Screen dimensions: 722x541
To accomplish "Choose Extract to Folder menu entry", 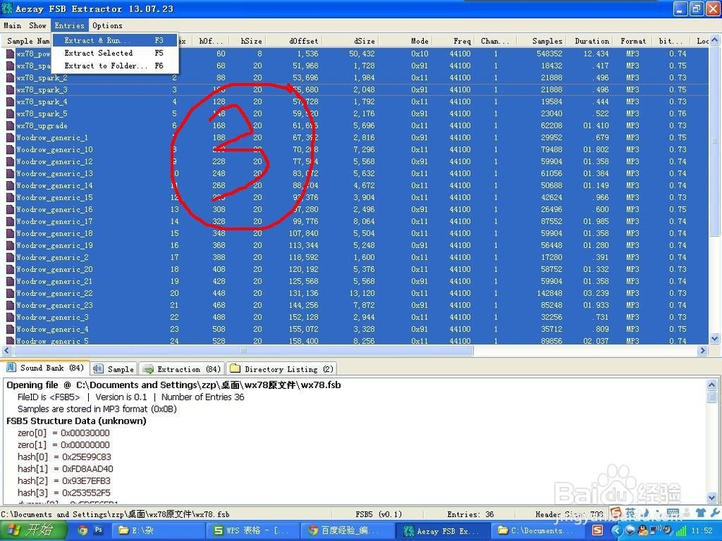I will (115, 66).
